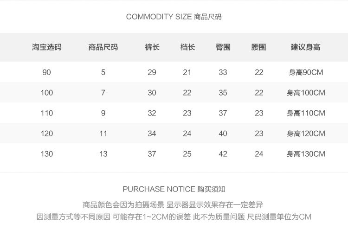The height and width of the screenshot is (236, 348).
Task: Select the 身高110CM cell
Action: (305, 113)
